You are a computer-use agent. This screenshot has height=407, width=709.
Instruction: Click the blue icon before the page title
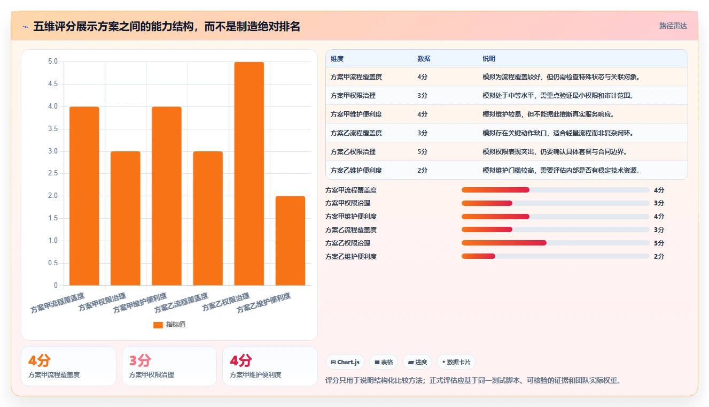point(25,27)
